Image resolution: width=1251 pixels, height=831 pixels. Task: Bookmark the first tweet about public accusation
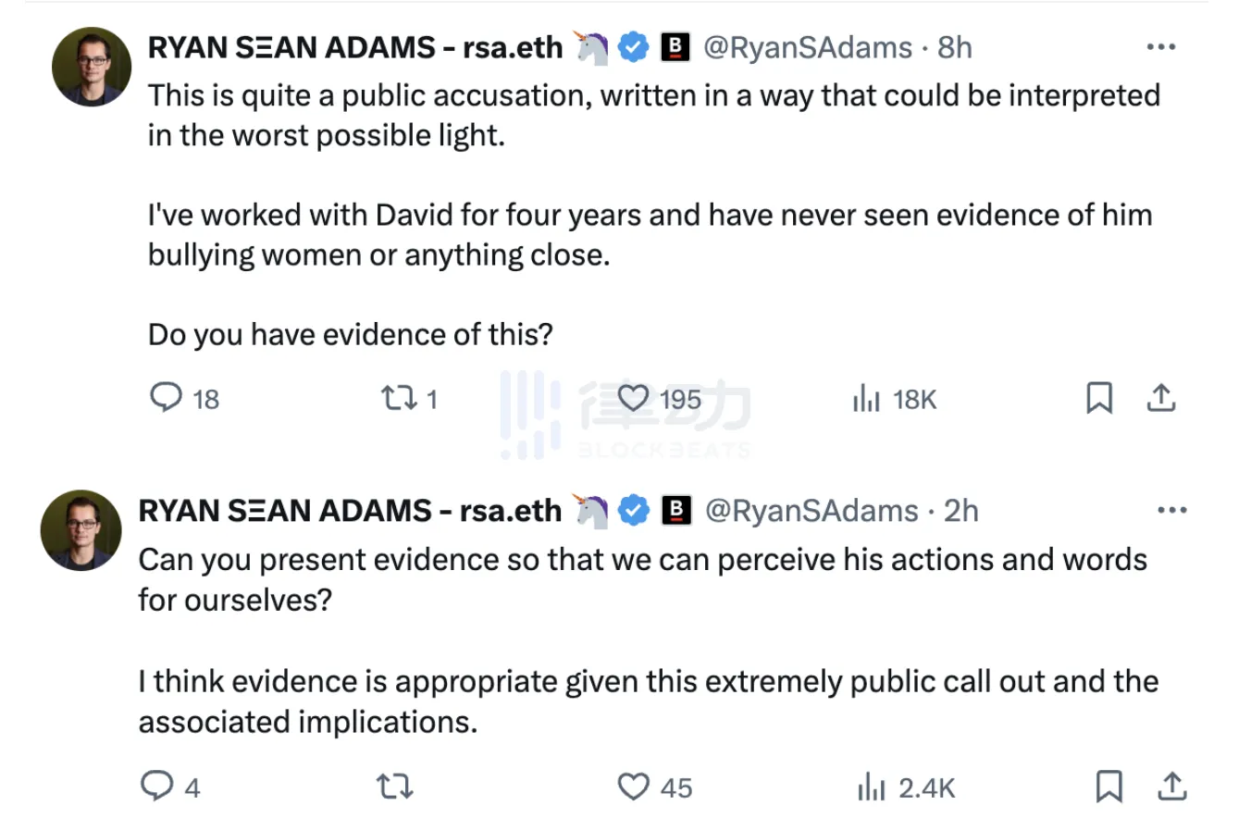tap(1098, 398)
